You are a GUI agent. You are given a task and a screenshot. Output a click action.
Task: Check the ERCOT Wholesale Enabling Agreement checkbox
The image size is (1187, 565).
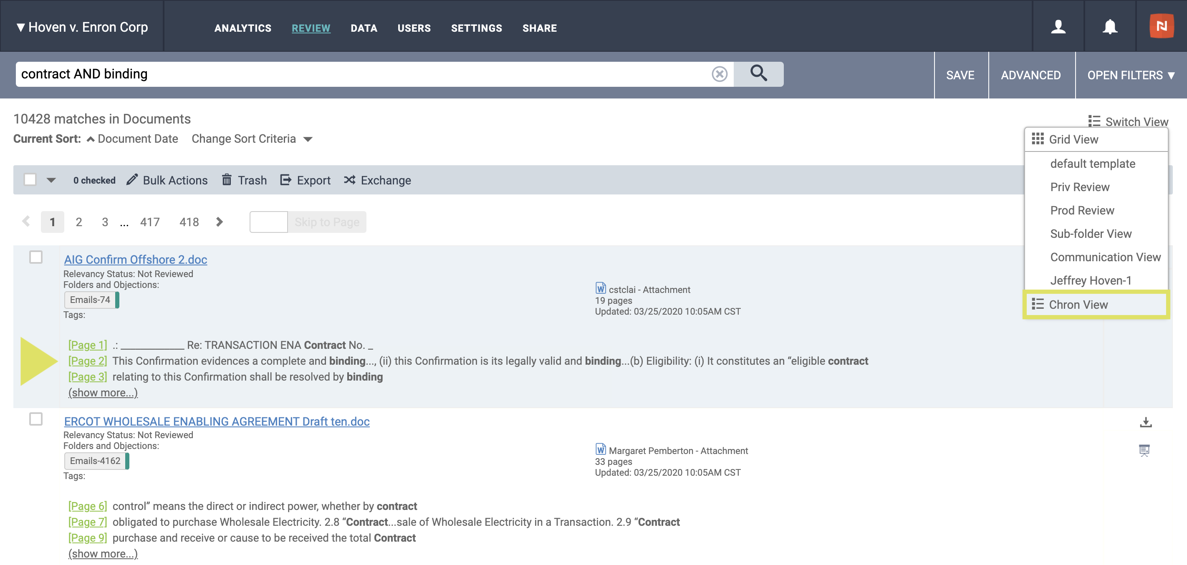pyautogui.click(x=36, y=419)
